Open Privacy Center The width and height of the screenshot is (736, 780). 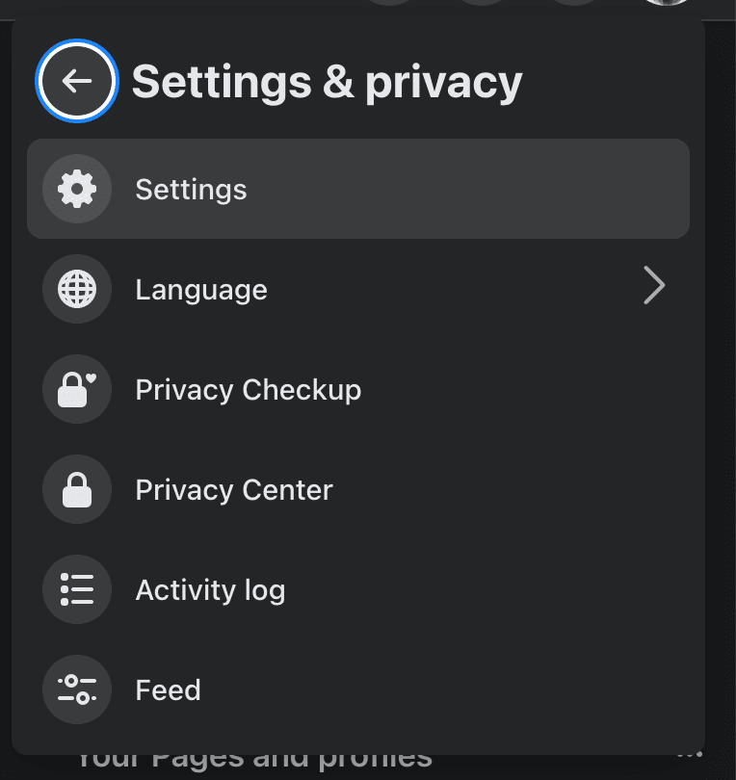click(x=358, y=489)
